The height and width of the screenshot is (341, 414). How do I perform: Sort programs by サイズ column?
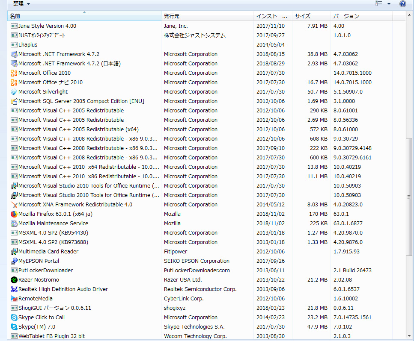tap(310, 16)
